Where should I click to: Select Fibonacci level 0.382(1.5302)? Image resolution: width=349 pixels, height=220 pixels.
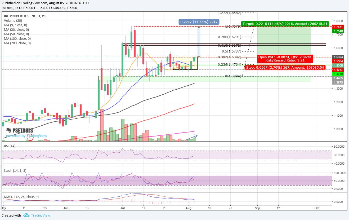tap(229, 57)
